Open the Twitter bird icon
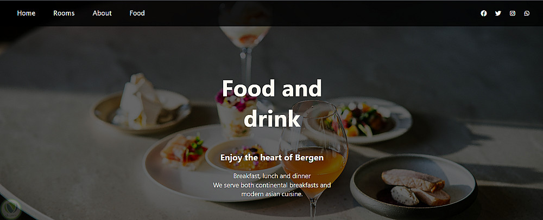This screenshot has width=543, height=220. (498, 14)
